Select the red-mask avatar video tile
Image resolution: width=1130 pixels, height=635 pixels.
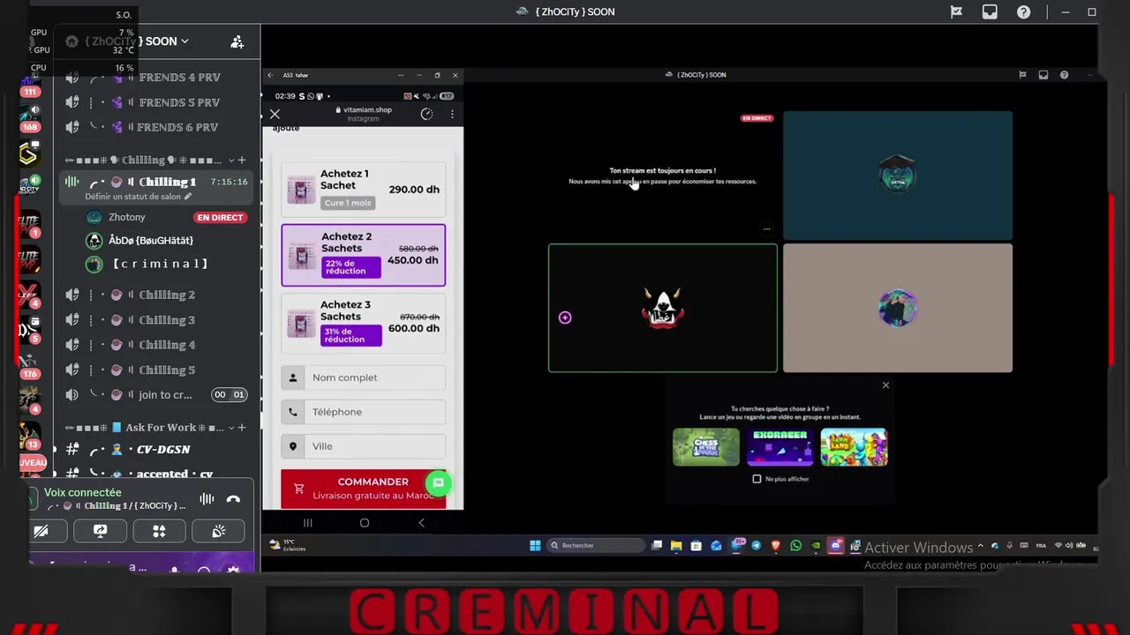coord(663,308)
